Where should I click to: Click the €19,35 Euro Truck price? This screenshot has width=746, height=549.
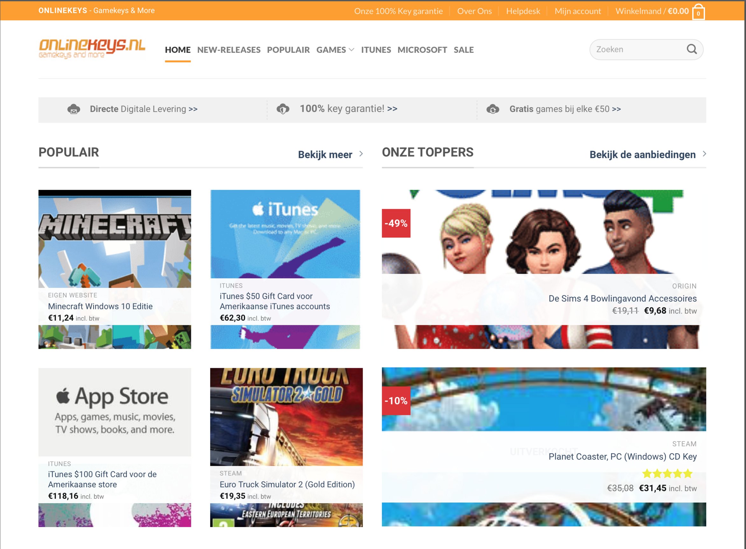point(233,496)
